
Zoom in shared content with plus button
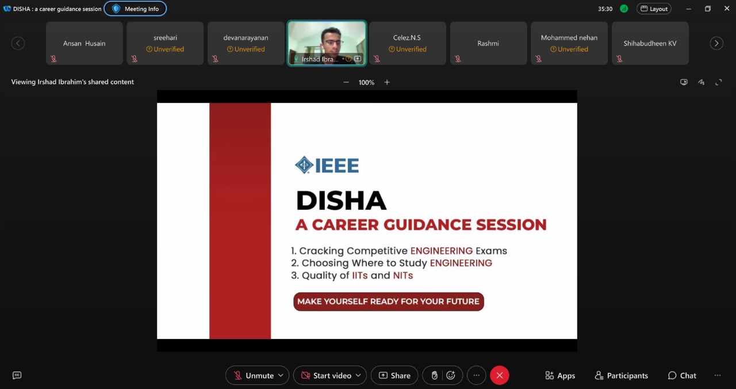pos(387,82)
